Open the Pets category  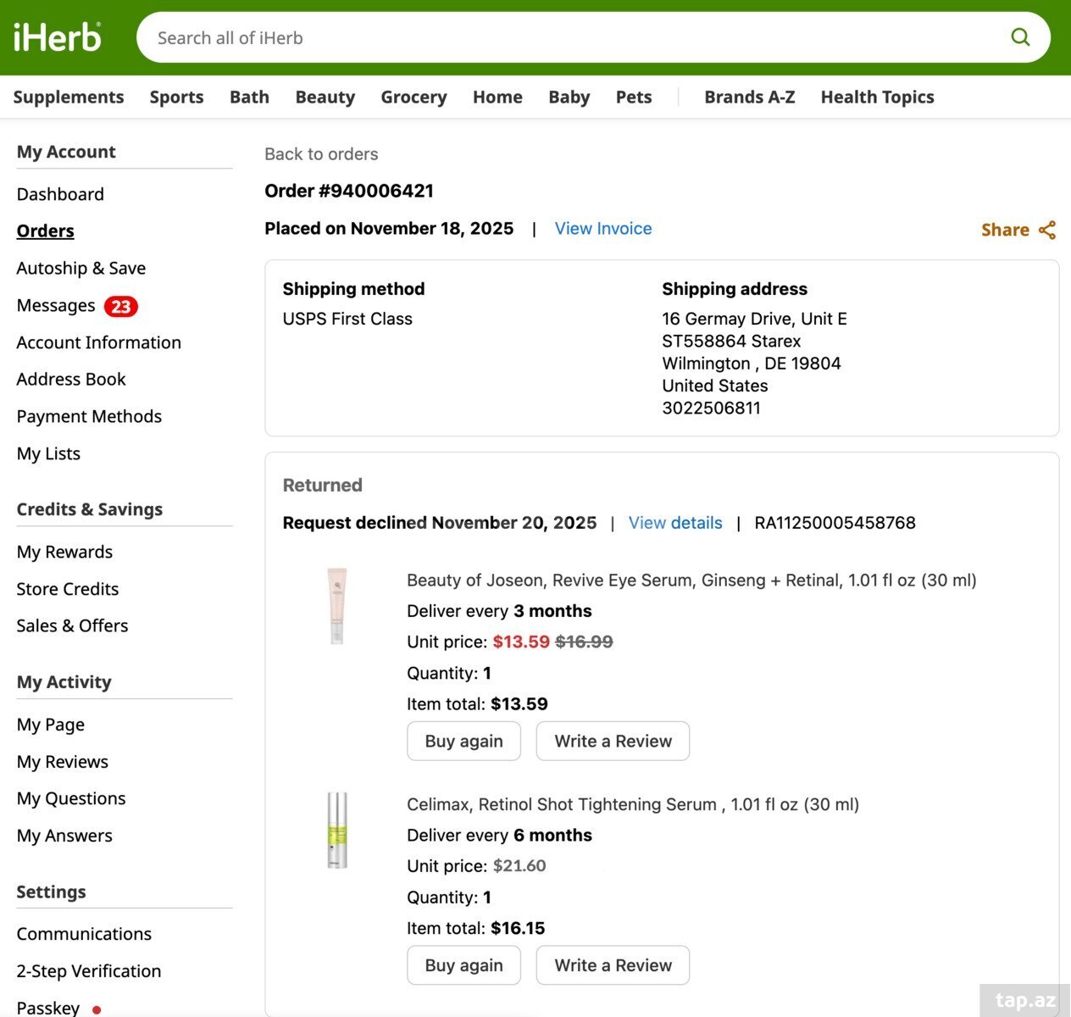tap(634, 97)
